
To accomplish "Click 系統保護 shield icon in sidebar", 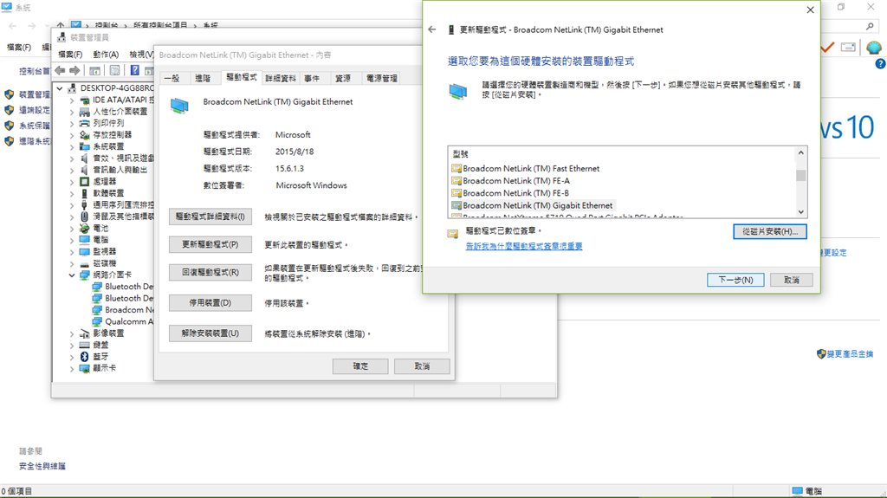I will coord(9,125).
